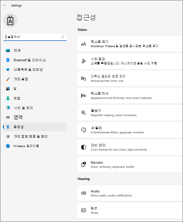183x222 pixels.
Task: Click the mouse pointer and touch icon
Action: pyautogui.click(x=83, y=78)
